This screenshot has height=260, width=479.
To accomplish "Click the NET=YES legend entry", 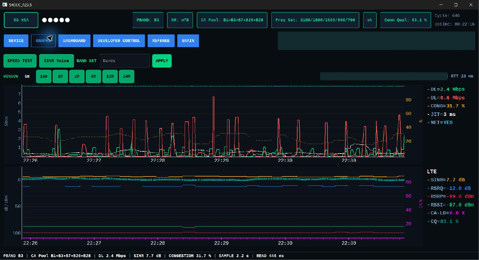I will point(440,123).
